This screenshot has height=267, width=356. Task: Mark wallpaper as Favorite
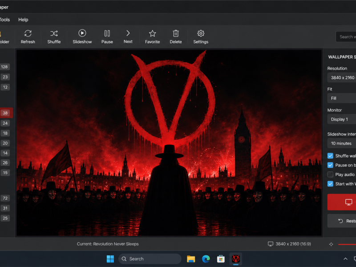point(152,36)
